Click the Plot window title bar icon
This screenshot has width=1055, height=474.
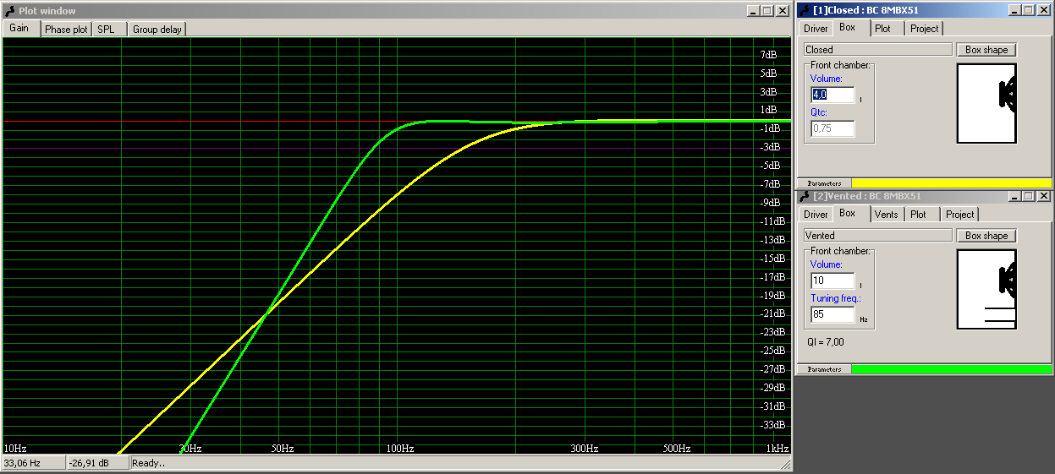pos(10,11)
